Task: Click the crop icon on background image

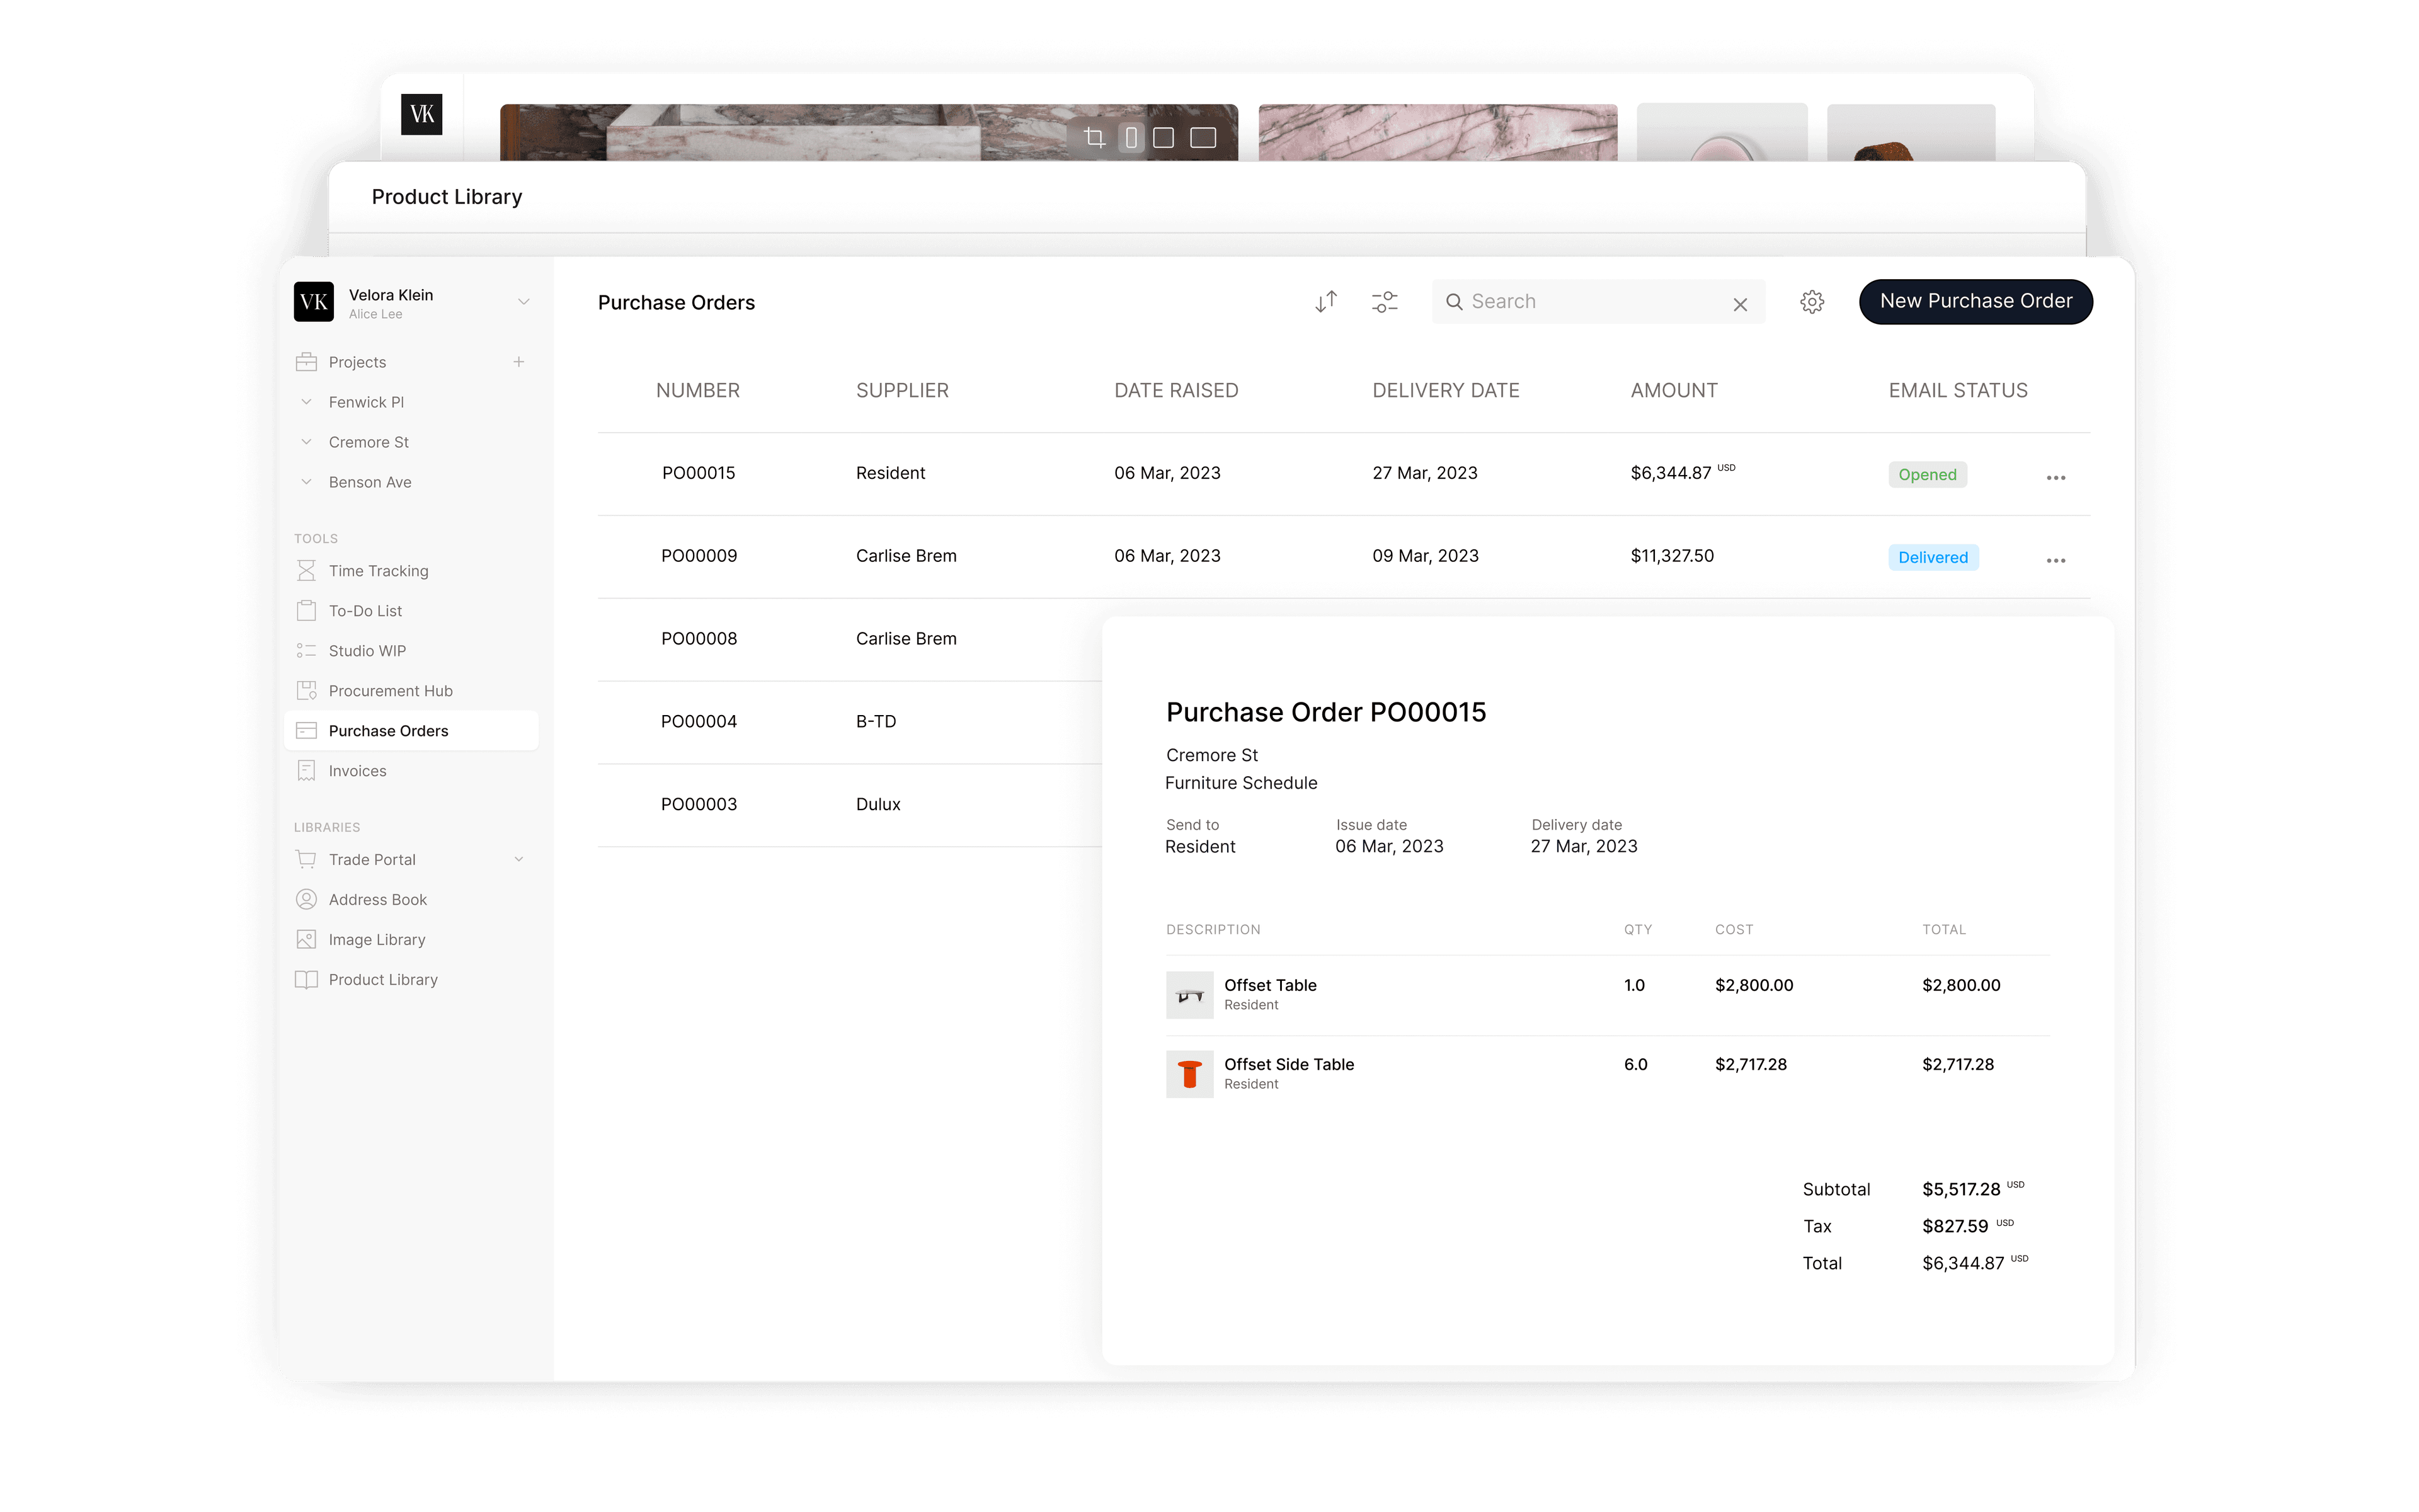Action: coord(1094,138)
